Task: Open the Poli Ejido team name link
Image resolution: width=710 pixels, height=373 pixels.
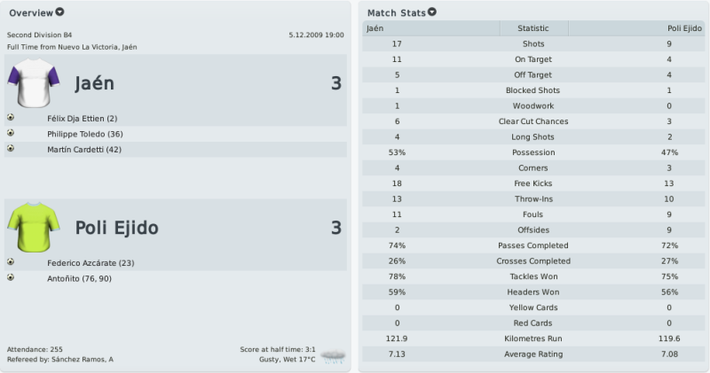Action: 117,228
